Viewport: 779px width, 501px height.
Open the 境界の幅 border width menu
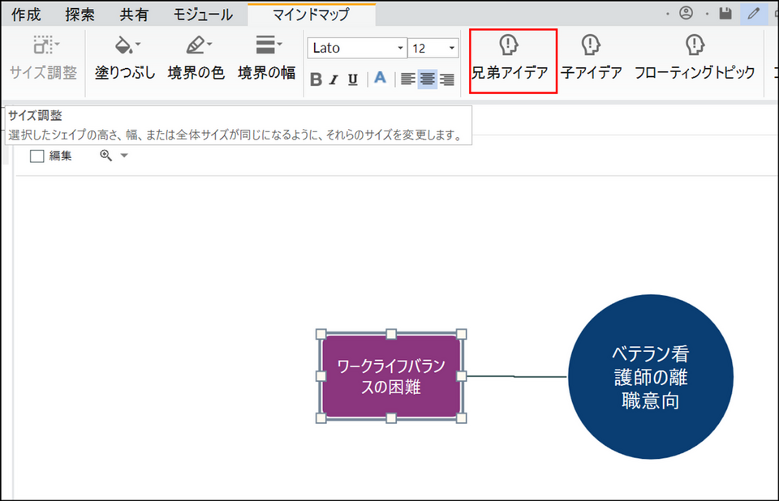266,59
